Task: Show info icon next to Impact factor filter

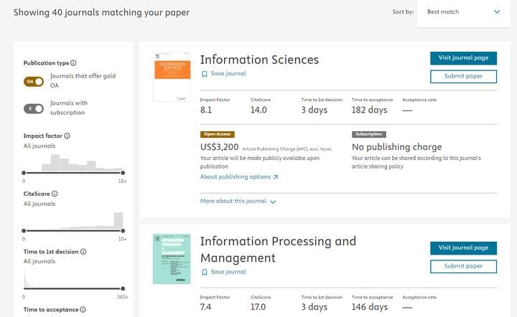Action: pyautogui.click(x=67, y=136)
